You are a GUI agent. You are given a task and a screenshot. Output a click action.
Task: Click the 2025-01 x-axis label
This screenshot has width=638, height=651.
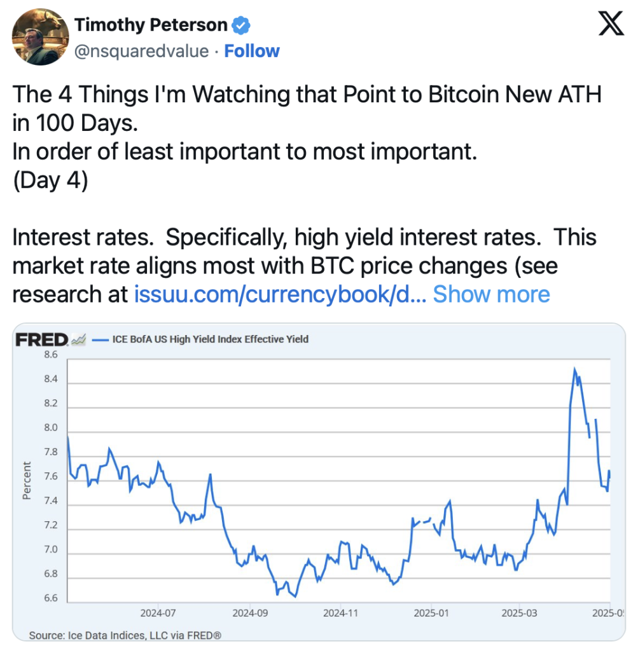(x=431, y=613)
